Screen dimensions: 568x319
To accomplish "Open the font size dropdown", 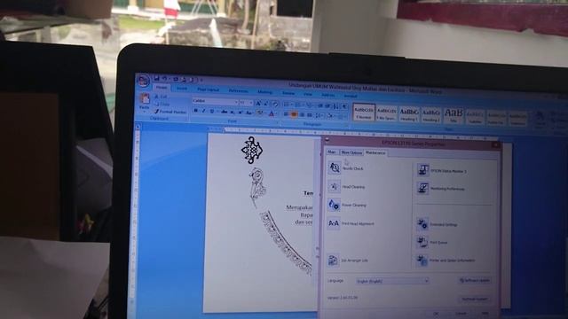I will coord(251,103).
